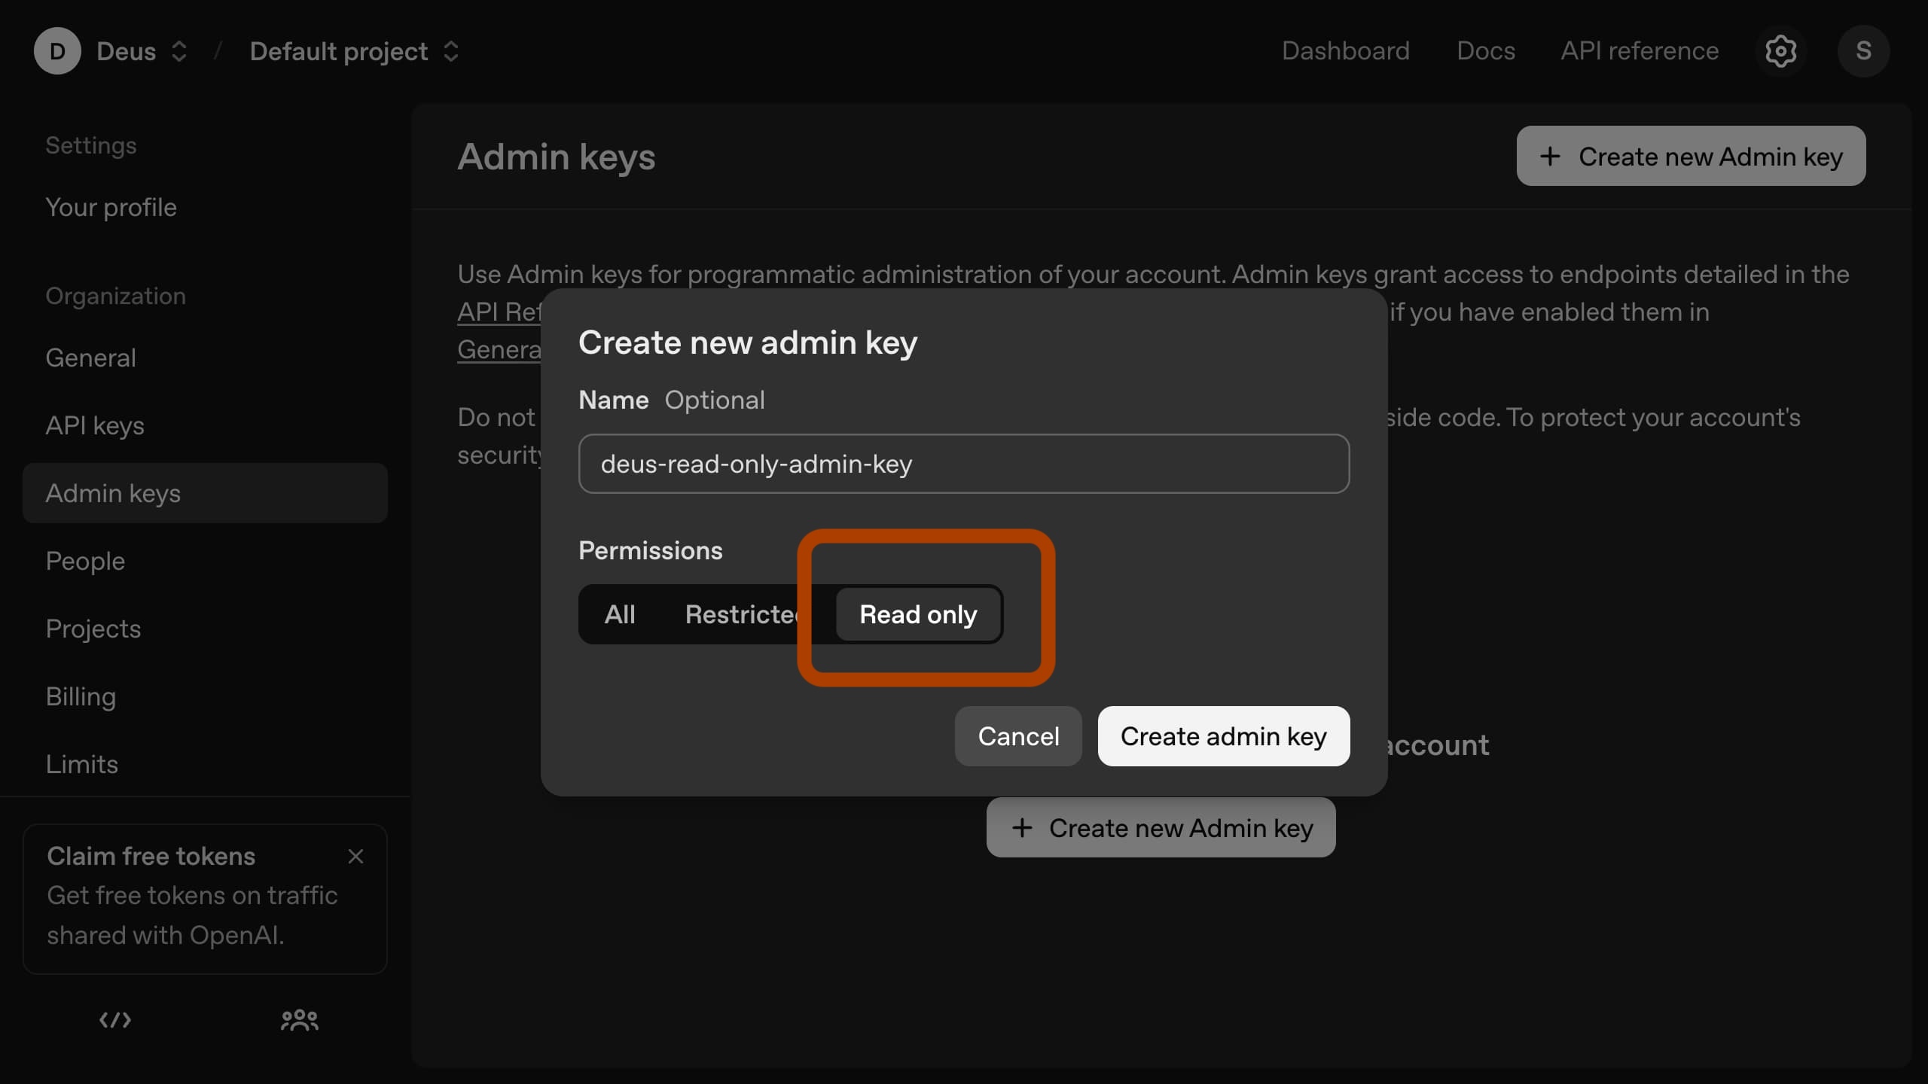Click the top Create new Admin key button
This screenshot has height=1084, width=1928.
pyautogui.click(x=1691, y=156)
